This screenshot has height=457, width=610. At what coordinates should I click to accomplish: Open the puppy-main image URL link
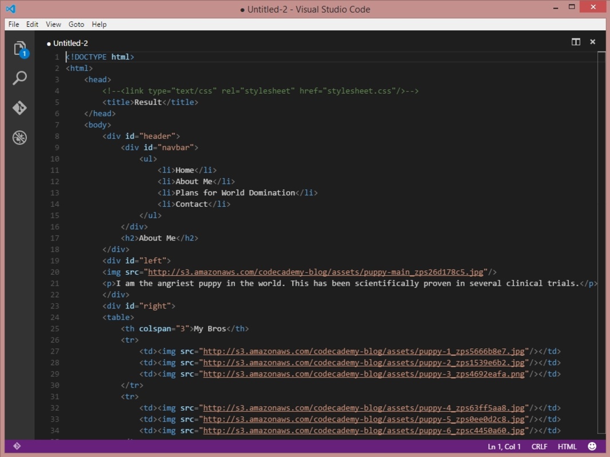coord(317,272)
